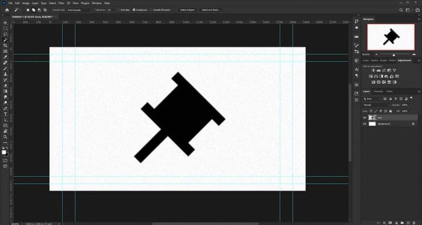The height and width of the screenshot is (225, 422).
Task: Choose Subtract from Selection mode icon
Action: 39,10
